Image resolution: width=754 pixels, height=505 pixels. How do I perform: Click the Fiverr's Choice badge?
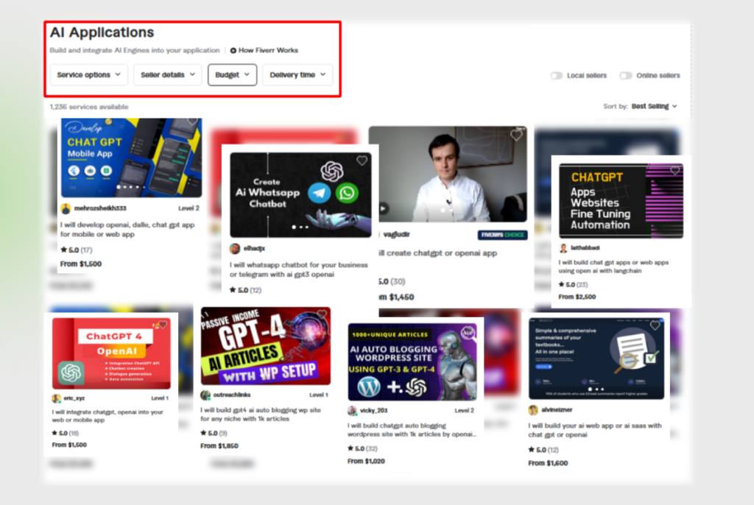coord(502,235)
